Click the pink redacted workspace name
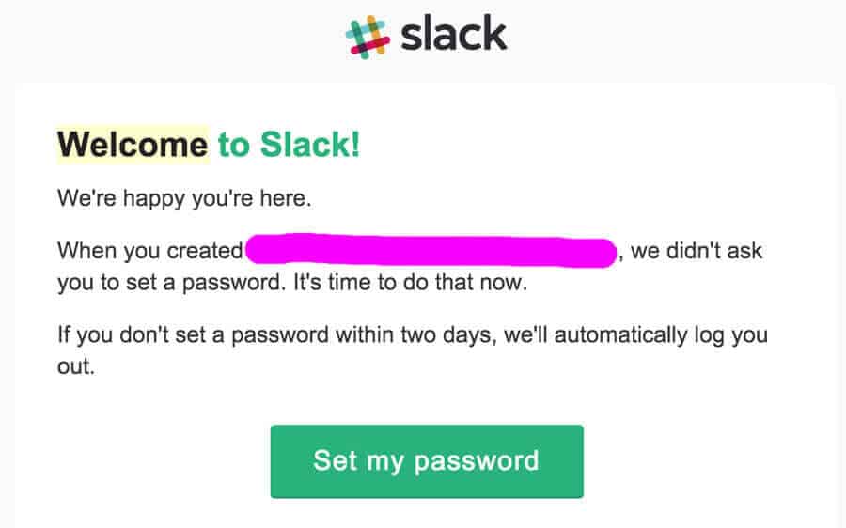Viewport: 846px width, 528px height. click(431, 250)
